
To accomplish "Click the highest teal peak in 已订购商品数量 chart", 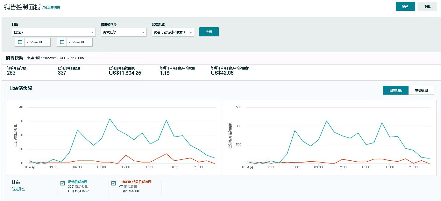I will point(110,119).
